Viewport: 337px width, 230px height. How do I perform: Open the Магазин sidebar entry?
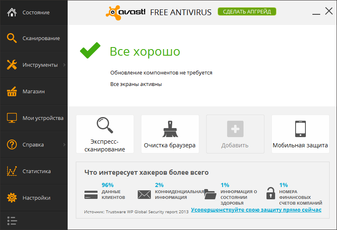34,91
